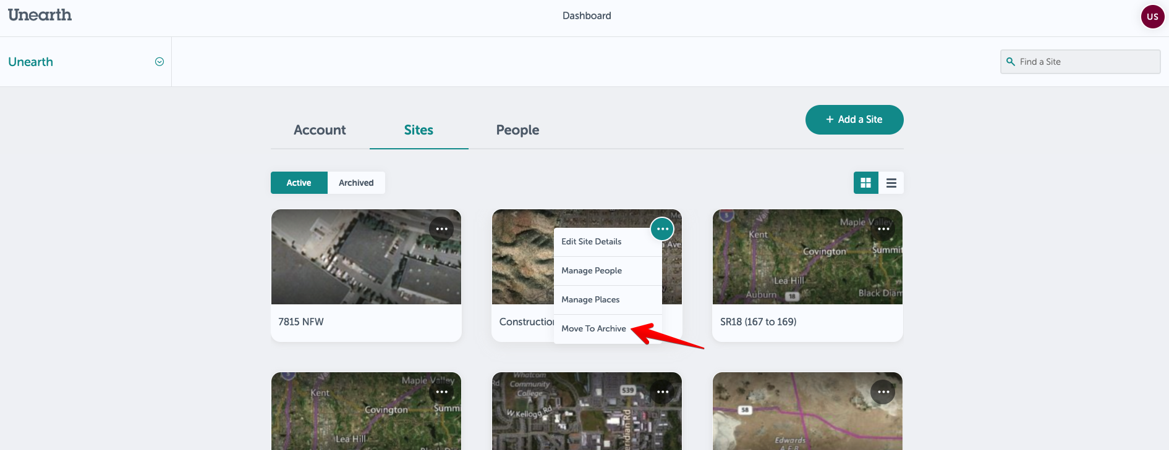Viewport: 1169px width, 450px height.
Task: Open three-dot menu on bottom-left Kent Covington card
Action: point(441,392)
